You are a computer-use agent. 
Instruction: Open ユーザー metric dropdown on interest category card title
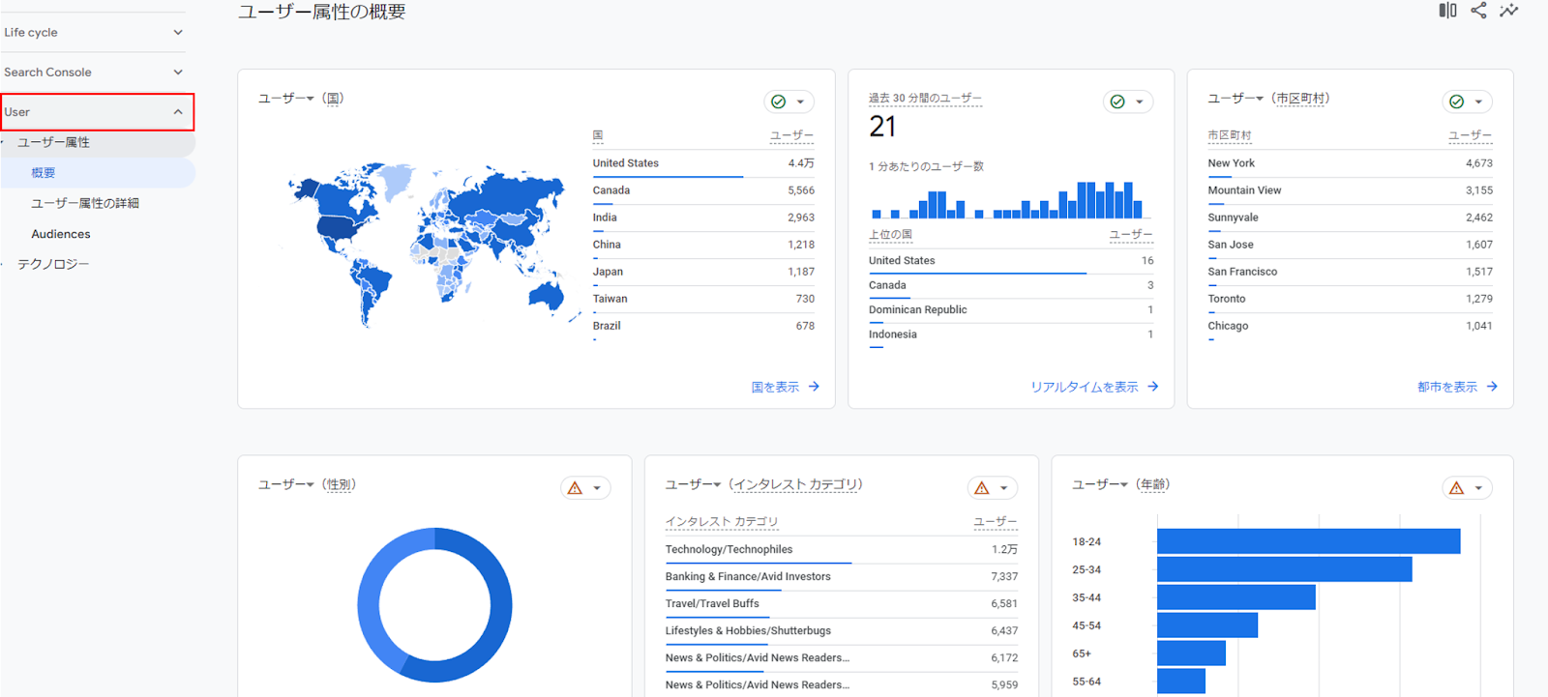coord(693,485)
